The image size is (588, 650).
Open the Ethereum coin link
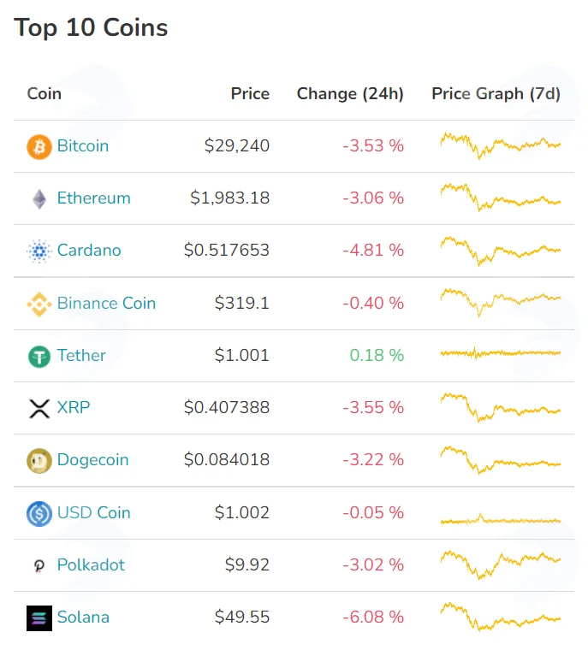[94, 198]
